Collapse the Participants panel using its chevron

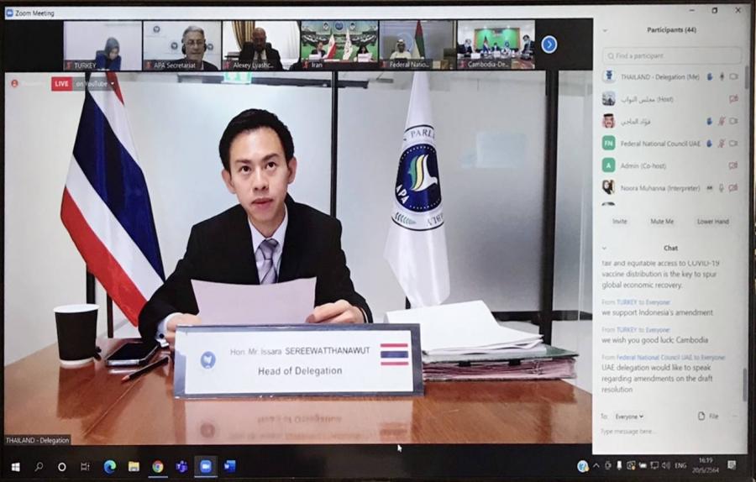click(x=605, y=30)
